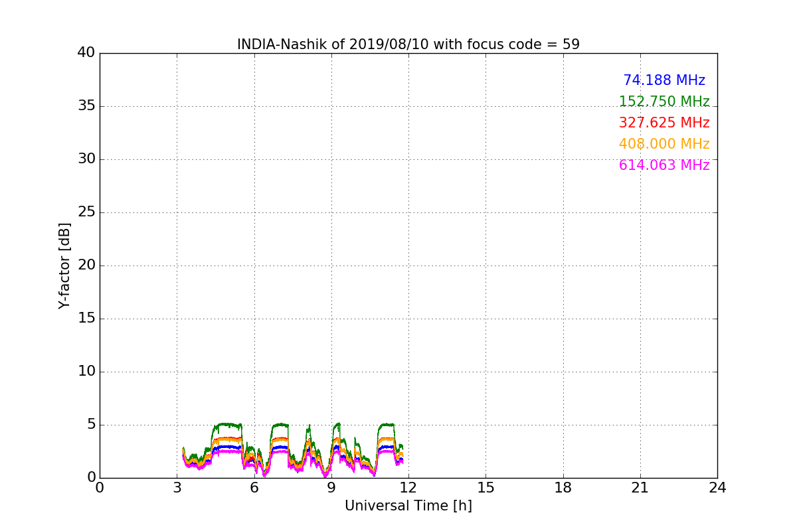Click the Universal Time [h] axis label
The image size is (797, 531).
tap(408, 506)
